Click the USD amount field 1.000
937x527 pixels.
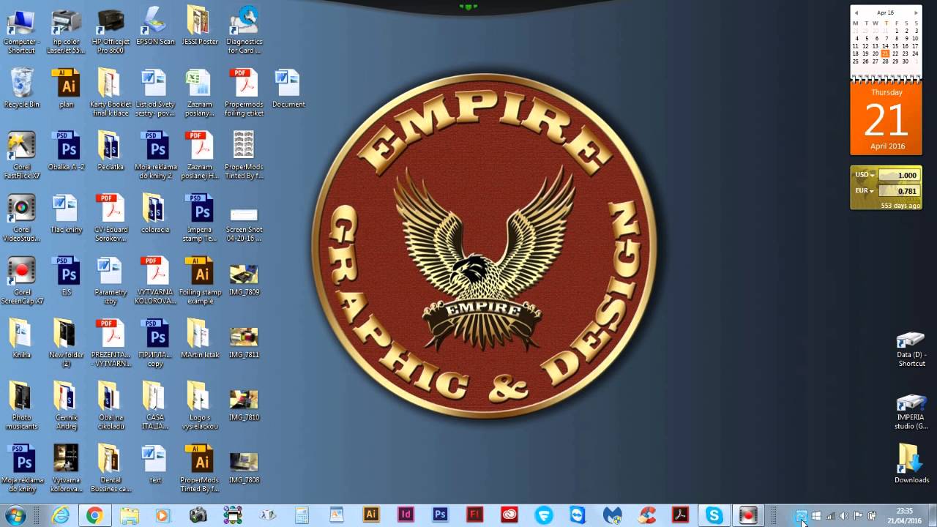click(898, 175)
